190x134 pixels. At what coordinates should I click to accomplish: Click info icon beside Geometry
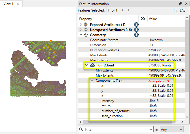click(136, 35)
